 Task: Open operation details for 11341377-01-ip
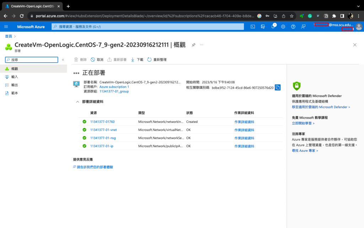coord(244,146)
